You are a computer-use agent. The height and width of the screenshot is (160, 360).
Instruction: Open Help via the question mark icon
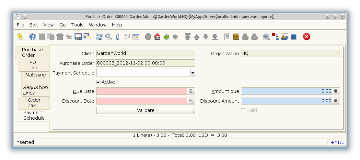[32, 37]
